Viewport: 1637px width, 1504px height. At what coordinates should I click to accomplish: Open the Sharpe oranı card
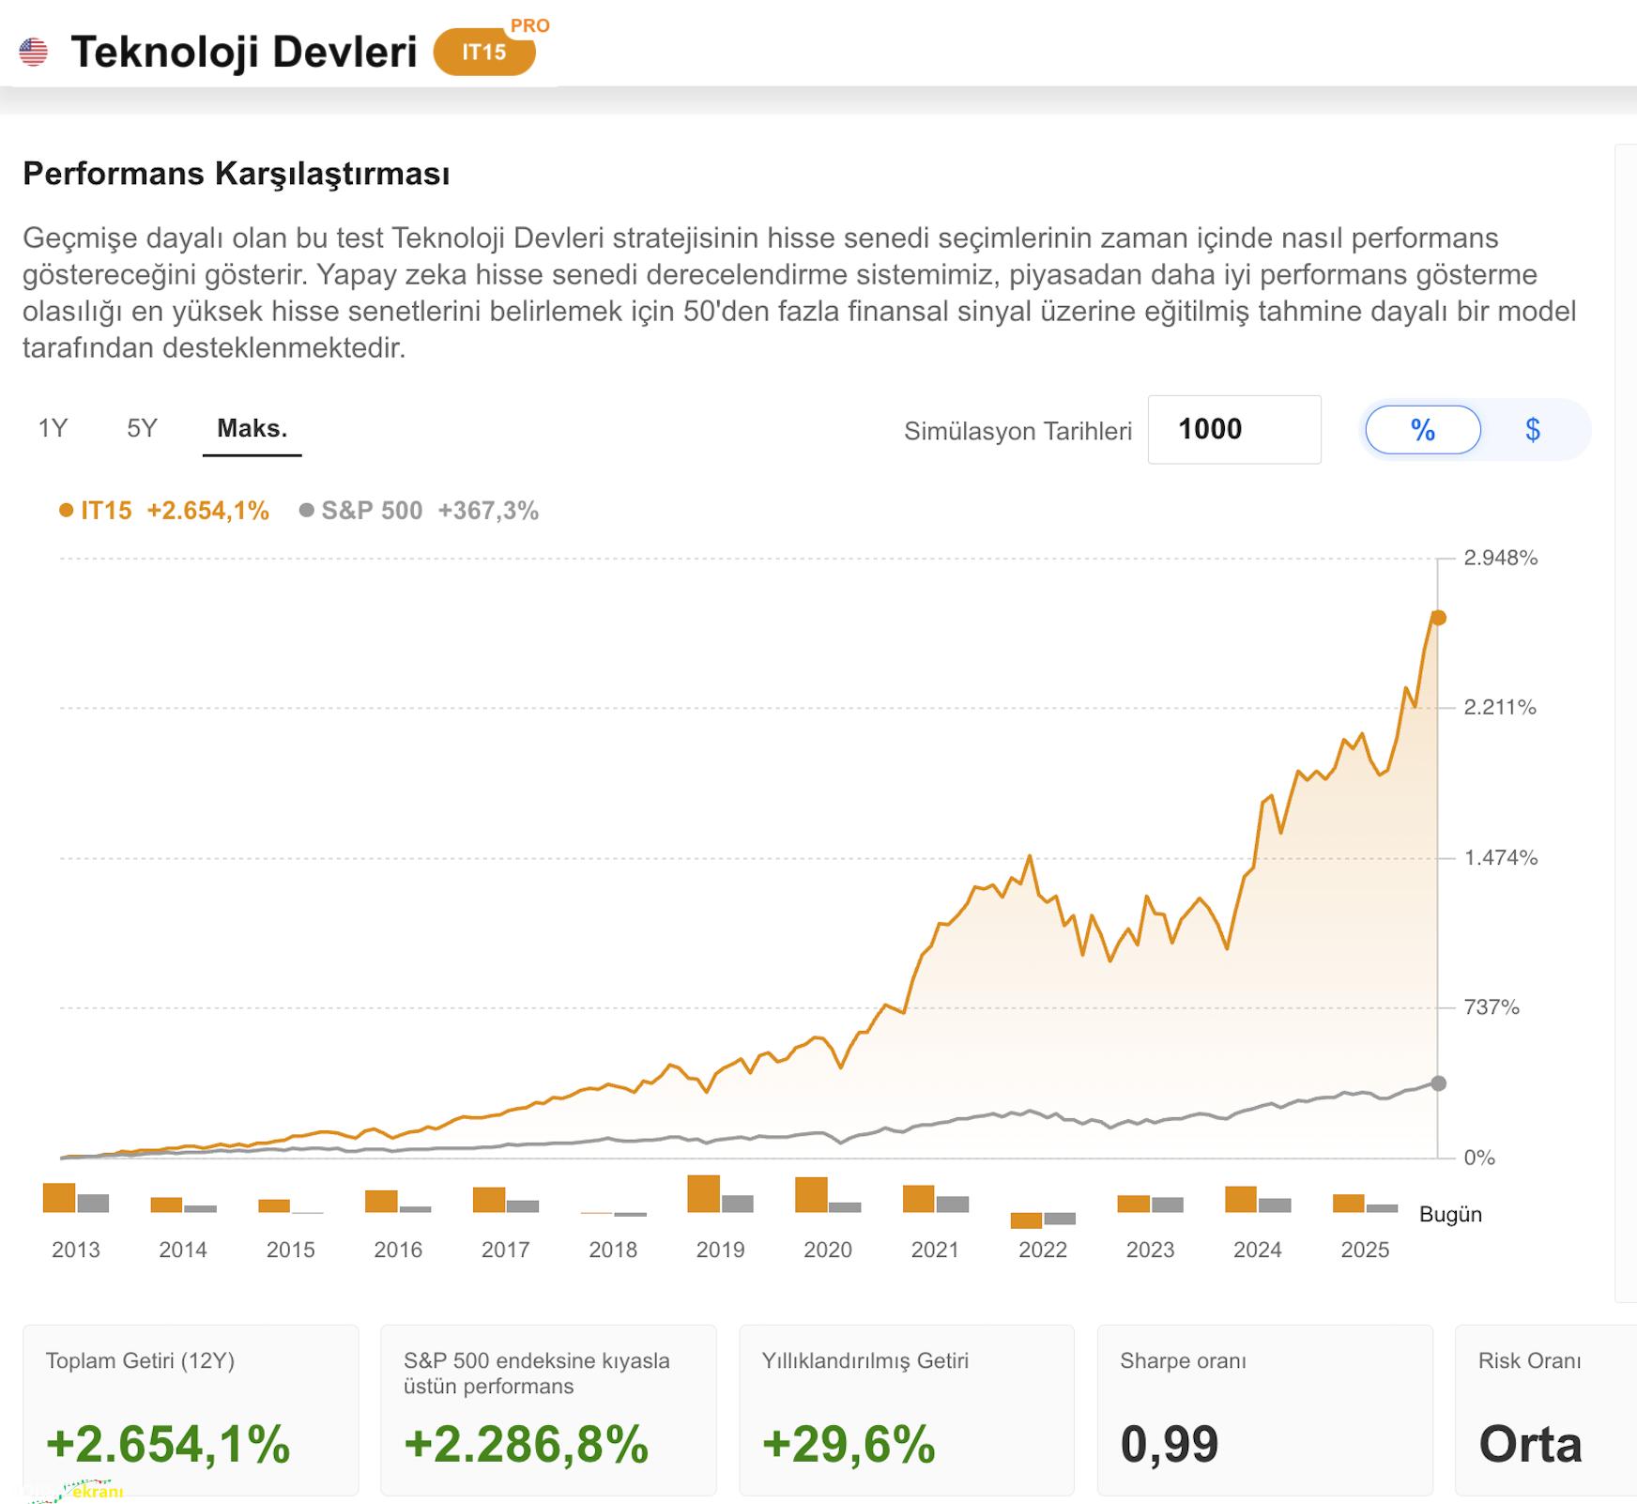click(1264, 1409)
